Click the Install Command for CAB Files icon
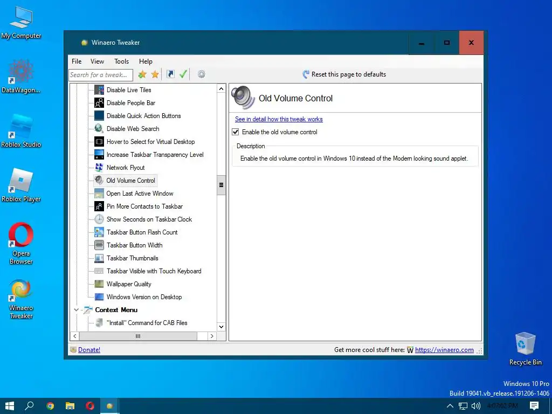 coord(99,323)
